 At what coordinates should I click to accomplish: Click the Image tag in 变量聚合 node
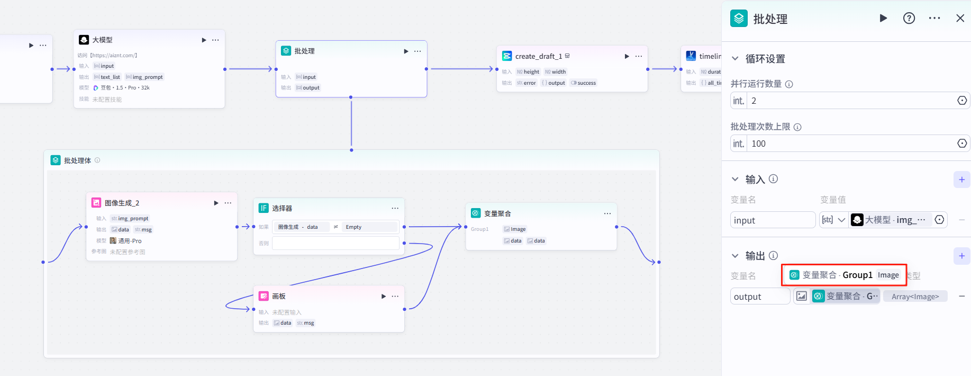(x=514, y=229)
